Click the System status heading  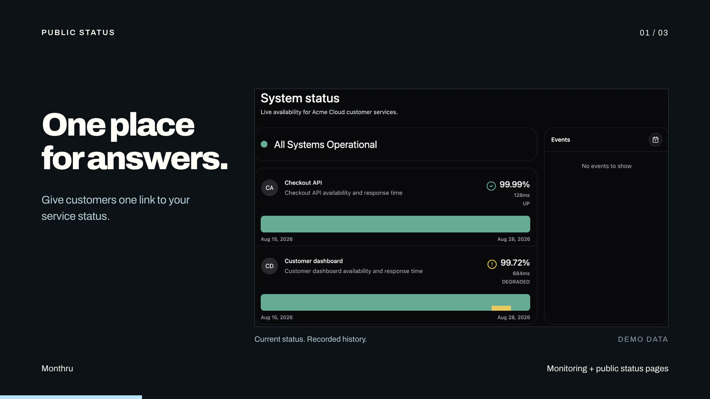tap(300, 98)
